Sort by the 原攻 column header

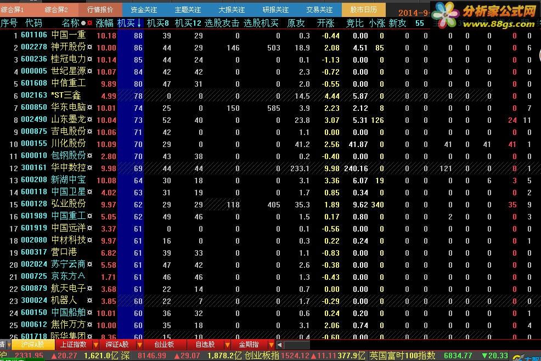(296, 23)
